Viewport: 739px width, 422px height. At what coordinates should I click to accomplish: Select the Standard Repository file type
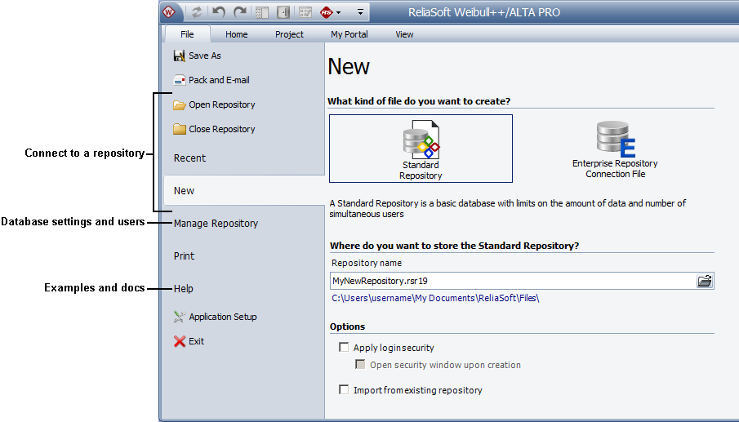click(421, 149)
